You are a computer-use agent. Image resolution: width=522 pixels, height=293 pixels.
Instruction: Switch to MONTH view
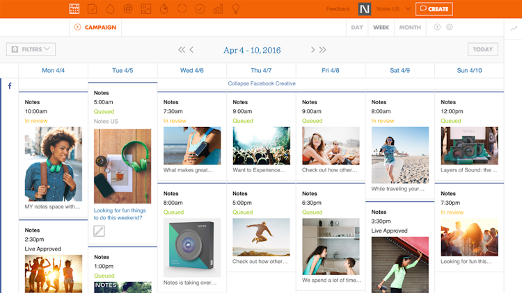coord(410,27)
